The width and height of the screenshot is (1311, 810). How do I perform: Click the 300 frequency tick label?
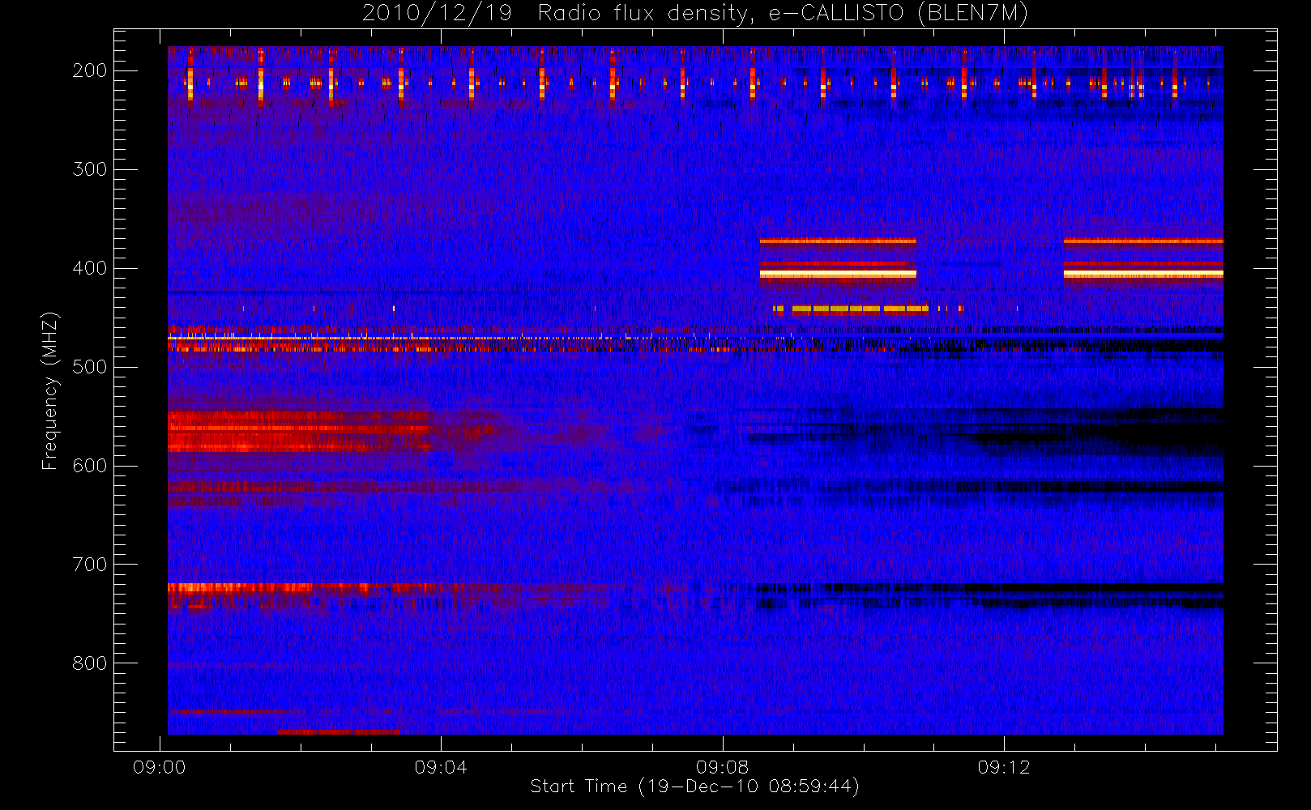[90, 169]
